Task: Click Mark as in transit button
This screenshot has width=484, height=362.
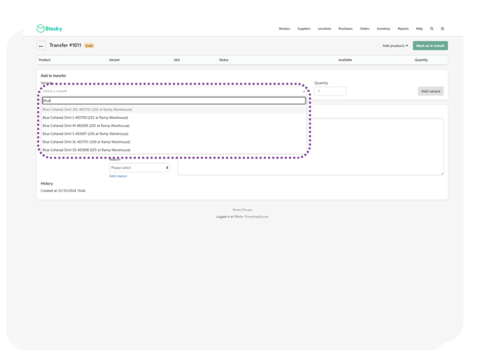Action: (430, 45)
